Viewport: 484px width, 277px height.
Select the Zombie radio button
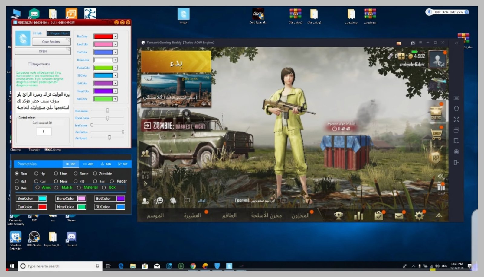coord(95,174)
